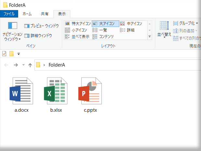Toggle the プレビュー ウィンドウ pane
201x151 pixels.
41,26
